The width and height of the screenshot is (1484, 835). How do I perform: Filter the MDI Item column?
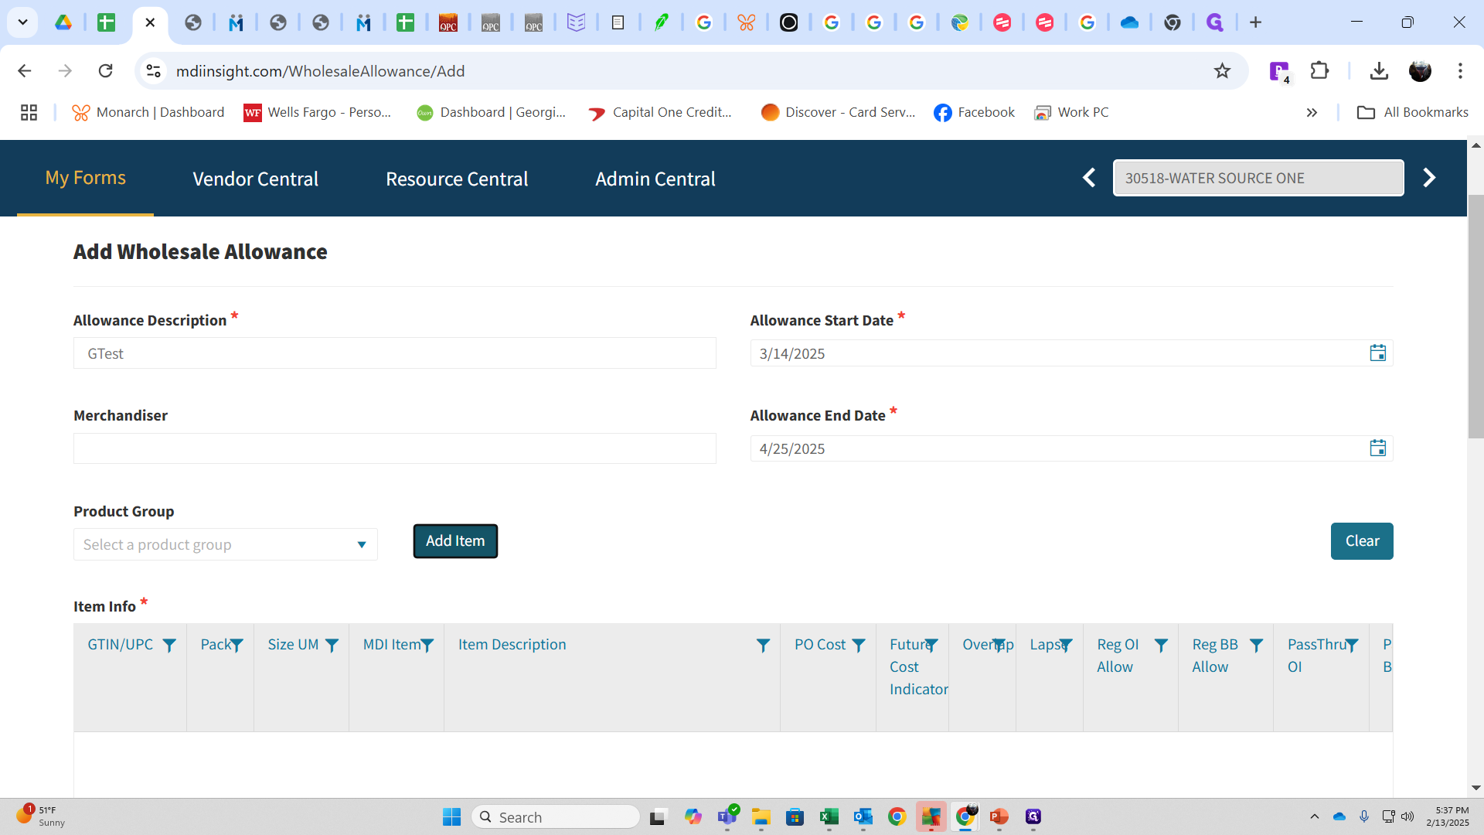[427, 646]
